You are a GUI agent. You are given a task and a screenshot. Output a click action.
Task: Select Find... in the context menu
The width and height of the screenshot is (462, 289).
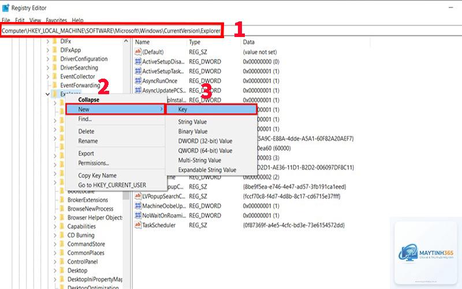pyautogui.click(x=116, y=119)
